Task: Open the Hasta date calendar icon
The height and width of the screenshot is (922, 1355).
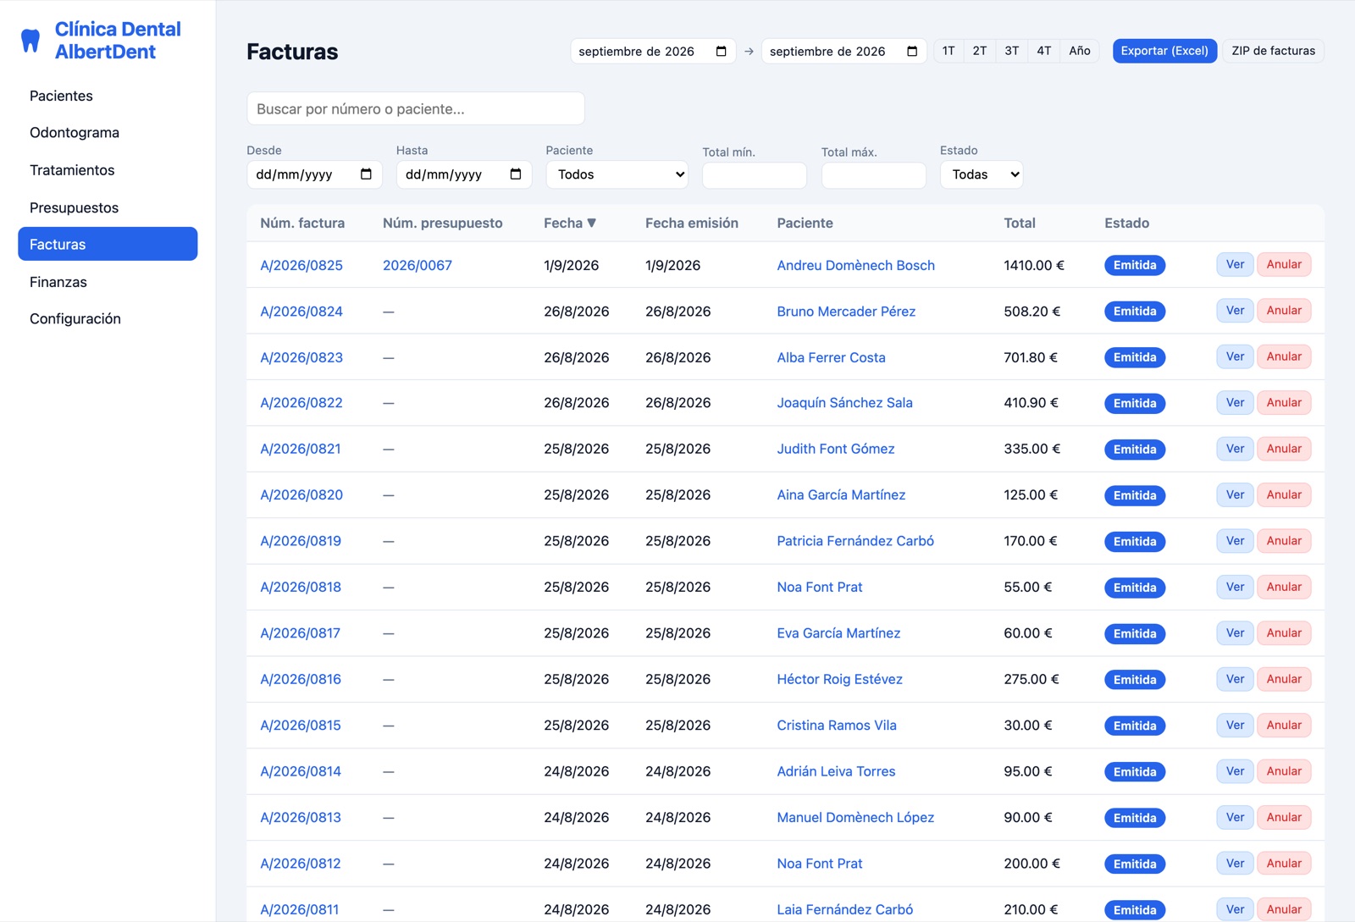Action: point(516,174)
